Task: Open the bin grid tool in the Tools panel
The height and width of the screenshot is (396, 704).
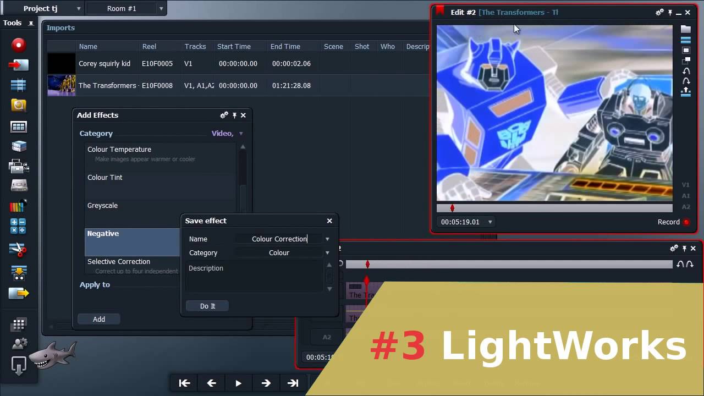Action: pos(19,127)
